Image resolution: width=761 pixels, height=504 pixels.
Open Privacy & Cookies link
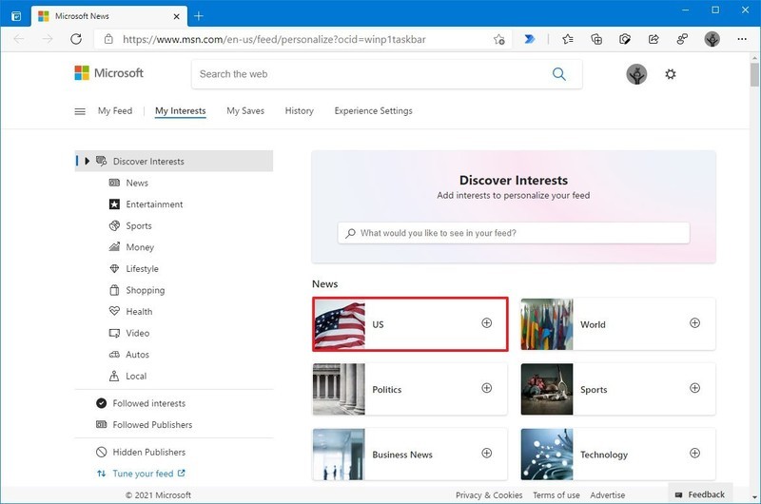pos(489,495)
